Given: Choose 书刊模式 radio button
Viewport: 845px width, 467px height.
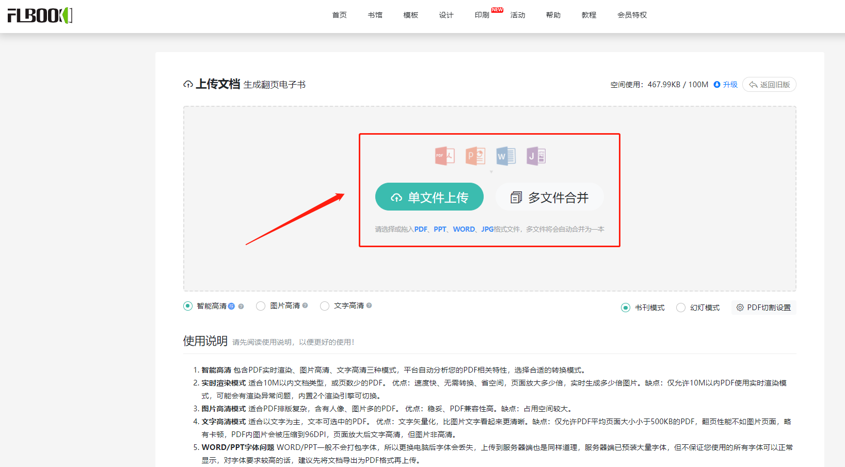Looking at the screenshot, I should (x=626, y=308).
